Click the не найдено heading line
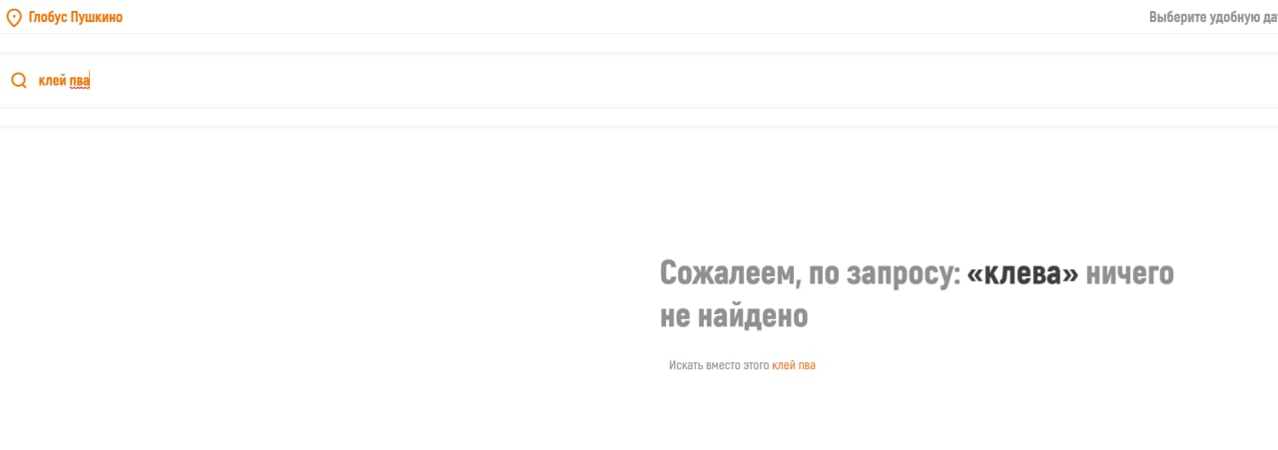Viewport: 1278px width, 450px height. point(734,316)
